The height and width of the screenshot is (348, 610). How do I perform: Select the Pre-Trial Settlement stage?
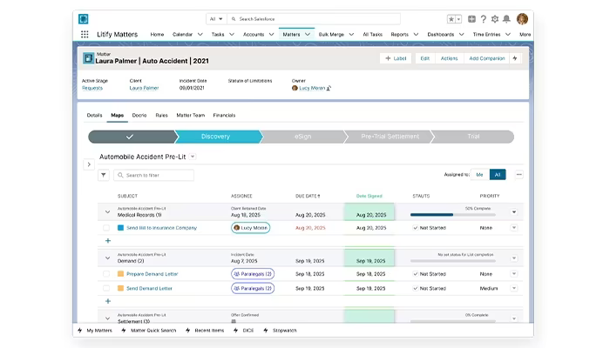click(389, 137)
